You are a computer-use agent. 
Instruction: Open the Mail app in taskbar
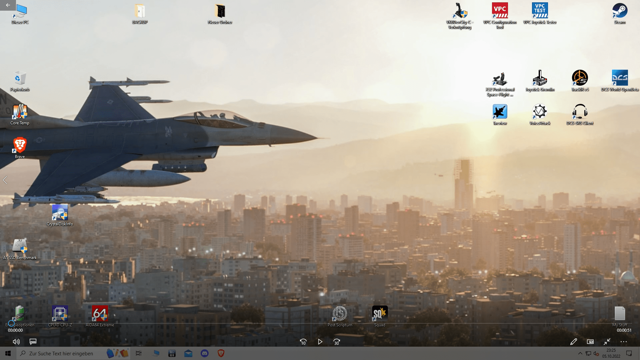coord(188,353)
